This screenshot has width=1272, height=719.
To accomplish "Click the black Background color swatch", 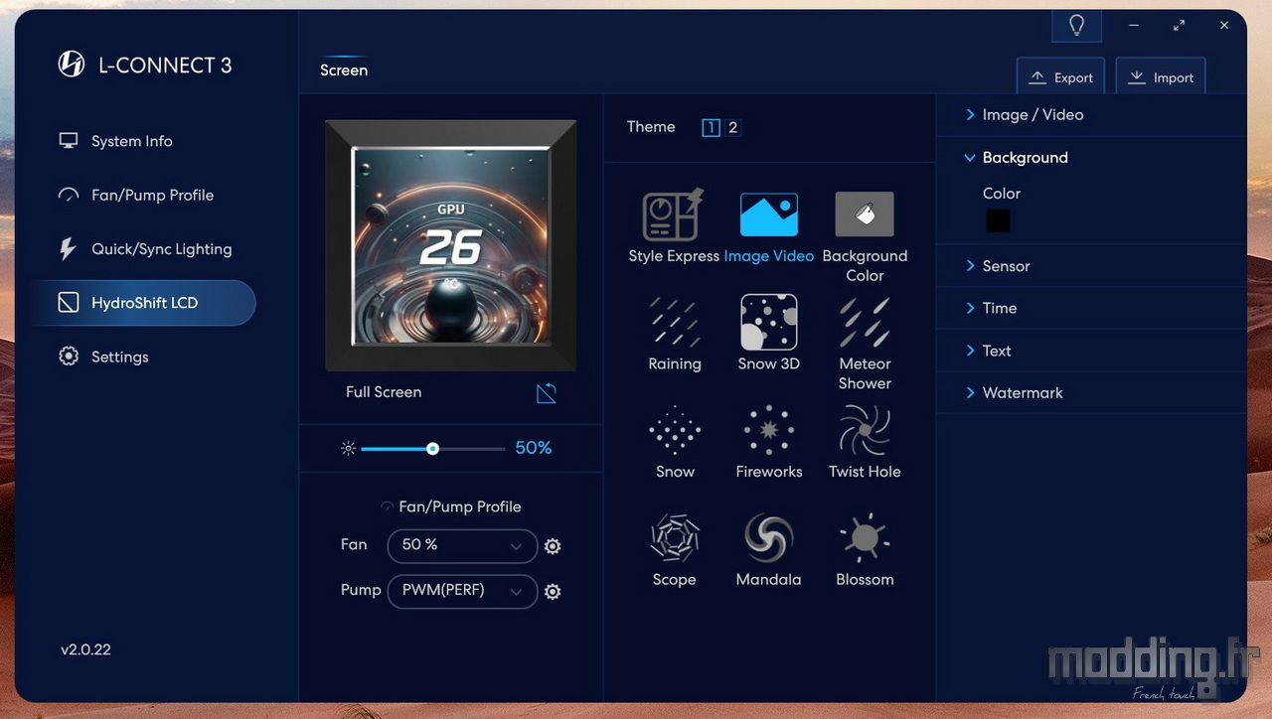I will pos(998,220).
